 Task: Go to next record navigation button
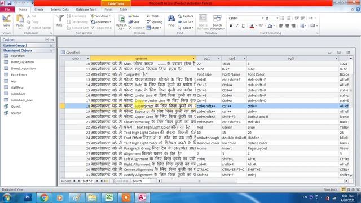[x=97, y=181]
